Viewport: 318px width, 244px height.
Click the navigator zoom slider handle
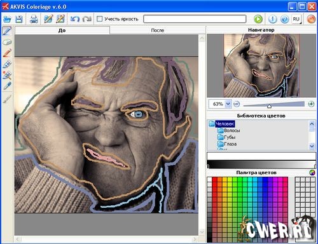tap(269, 106)
